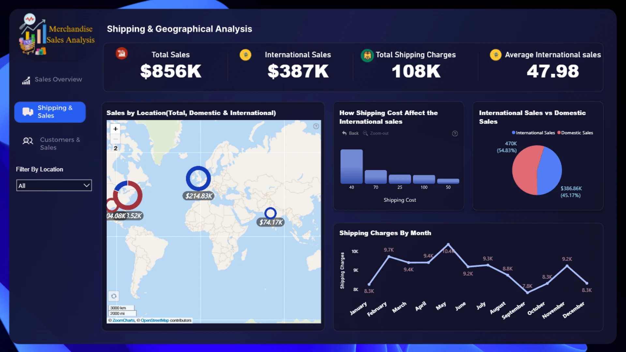The height and width of the screenshot is (352, 626).
Task: Select the All location combo box
Action: (54, 185)
